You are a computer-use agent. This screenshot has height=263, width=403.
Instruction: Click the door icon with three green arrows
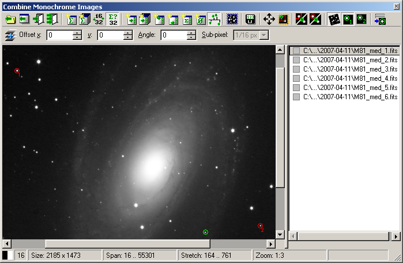tap(52, 19)
